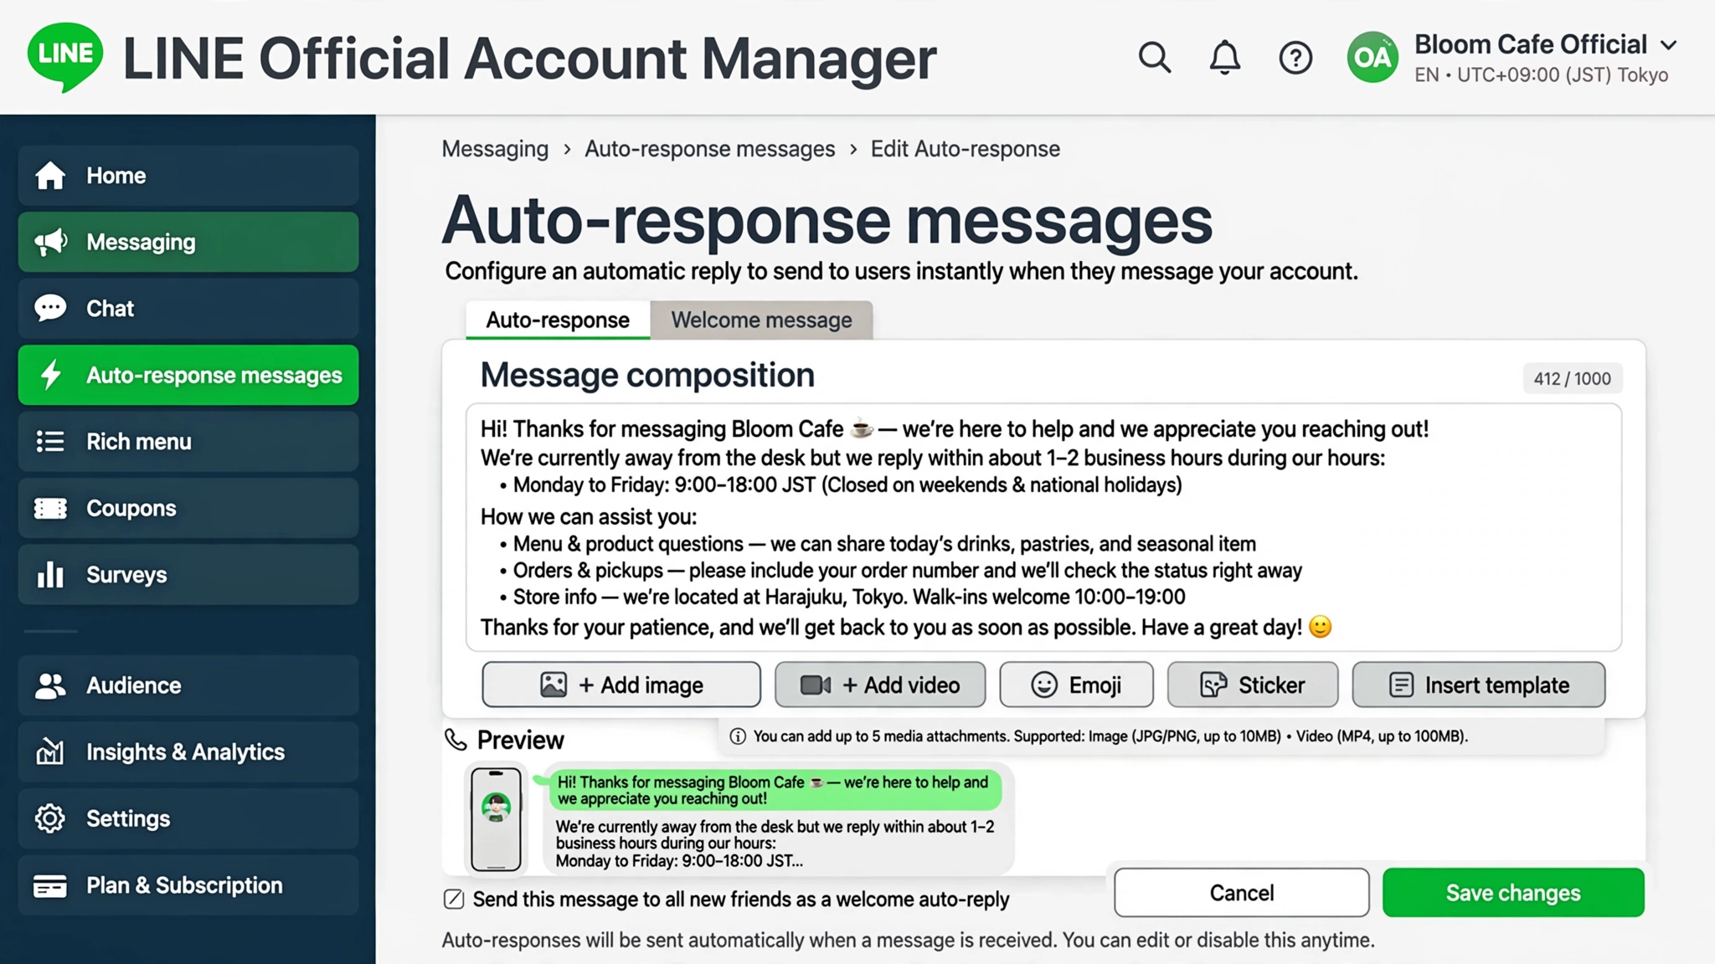The width and height of the screenshot is (1715, 964).
Task: Open the Emoji picker button
Action: [x=1076, y=685]
